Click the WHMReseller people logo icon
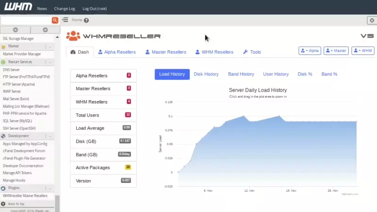The width and height of the screenshot is (377, 212). [x=73, y=36]
